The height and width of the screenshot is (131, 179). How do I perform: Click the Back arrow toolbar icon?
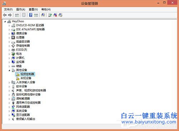coord(5,15)
